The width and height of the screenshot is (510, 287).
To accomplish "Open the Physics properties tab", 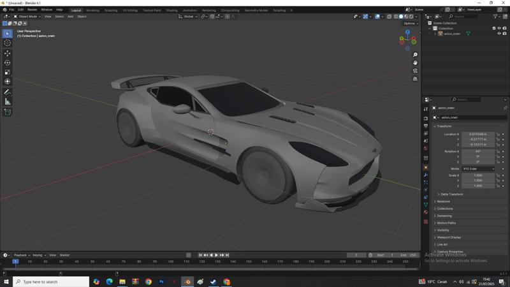I will click(x=426, y=189).
